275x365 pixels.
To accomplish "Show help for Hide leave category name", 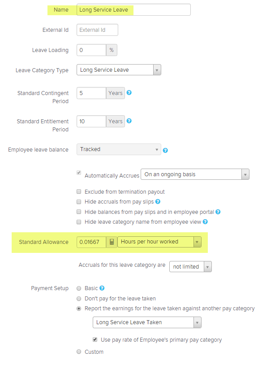I will (205, 222).
